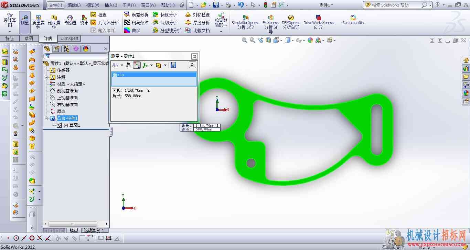The width and height of the screenshot is (470, 250).
Task: Toggle the 检查 checkbox
Action: (93, 15)
